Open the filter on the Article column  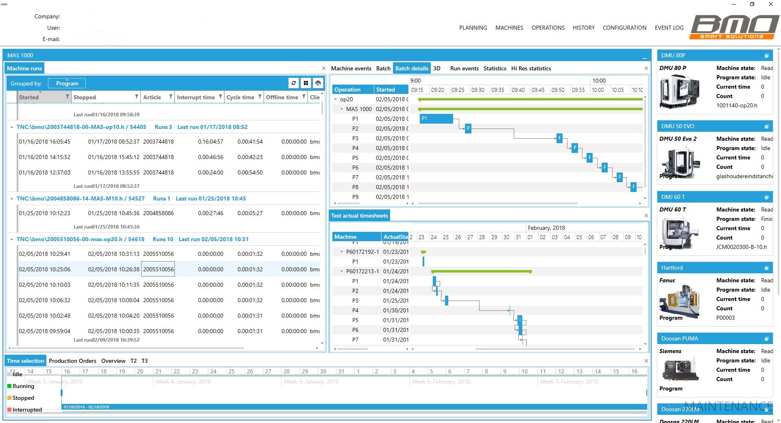pyautogui.click(x=171, y=97)
